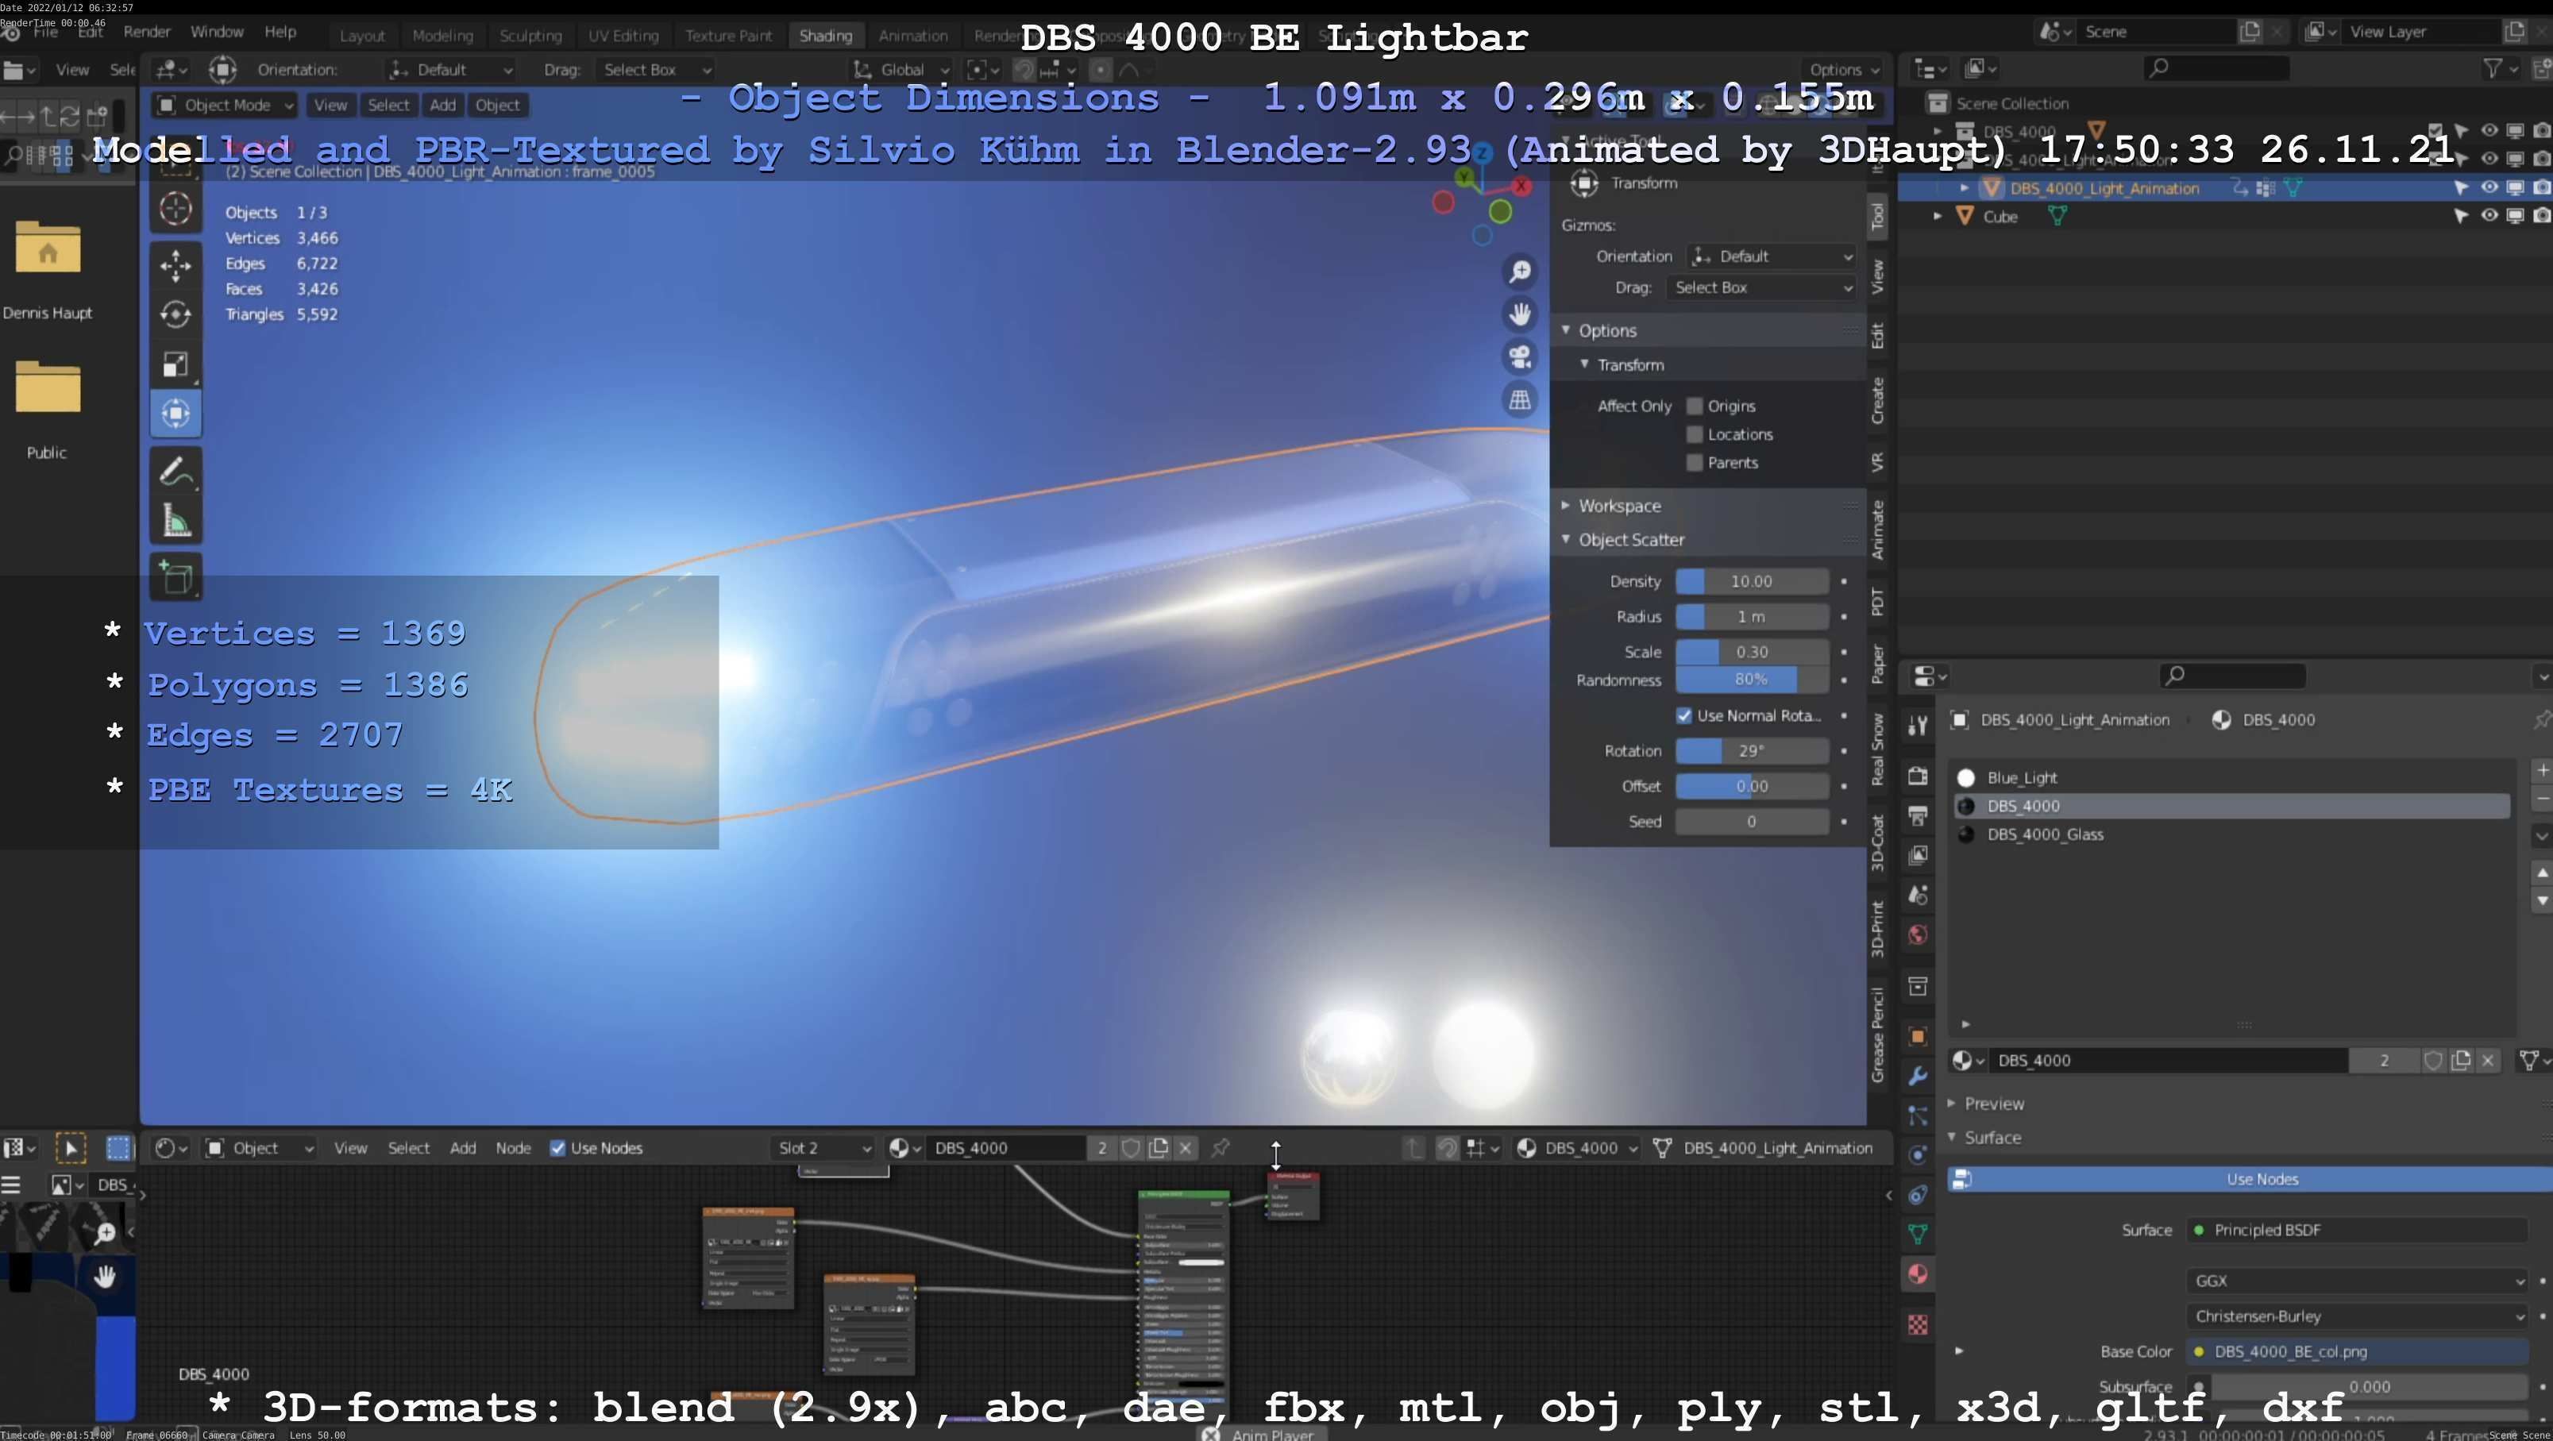Toggle selectability of Cube arrow icon
The image size is (2553, 1441).
pos(2461,215)
